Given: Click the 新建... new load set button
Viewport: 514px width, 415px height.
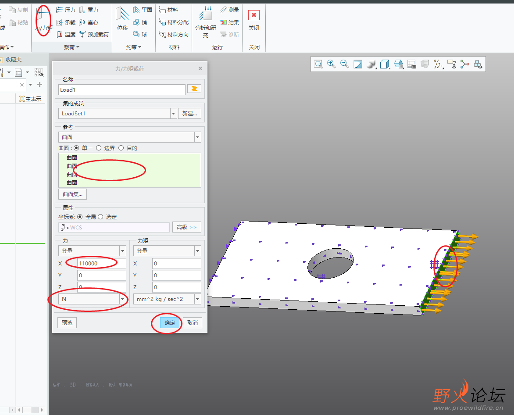Looking at the screenshot, I should [189, 114].
